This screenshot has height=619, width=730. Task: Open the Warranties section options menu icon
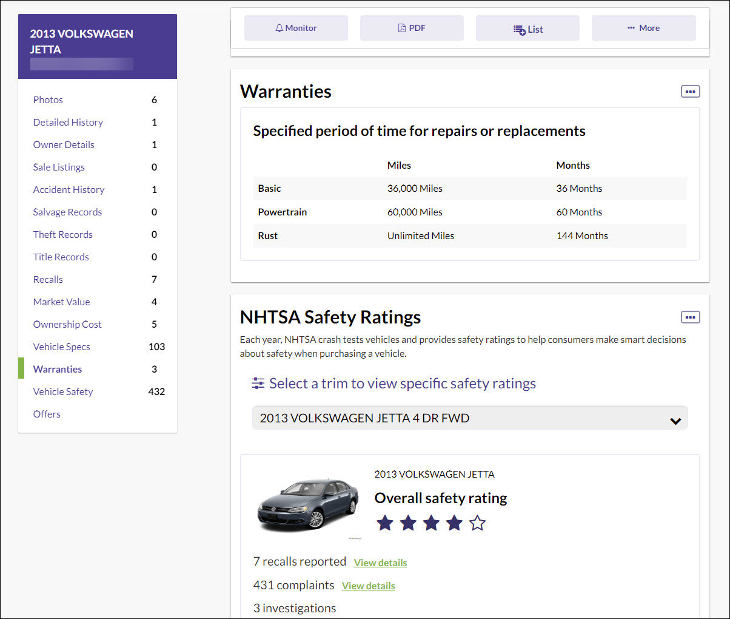point(690,92)
